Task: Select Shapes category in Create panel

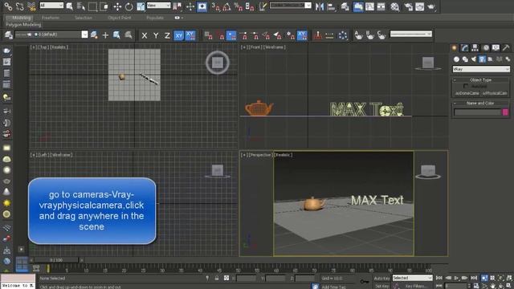Action: click(465, 59)
